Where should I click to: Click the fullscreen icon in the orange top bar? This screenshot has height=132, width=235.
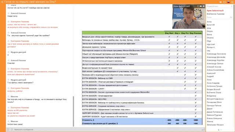[x=224, y=2]
